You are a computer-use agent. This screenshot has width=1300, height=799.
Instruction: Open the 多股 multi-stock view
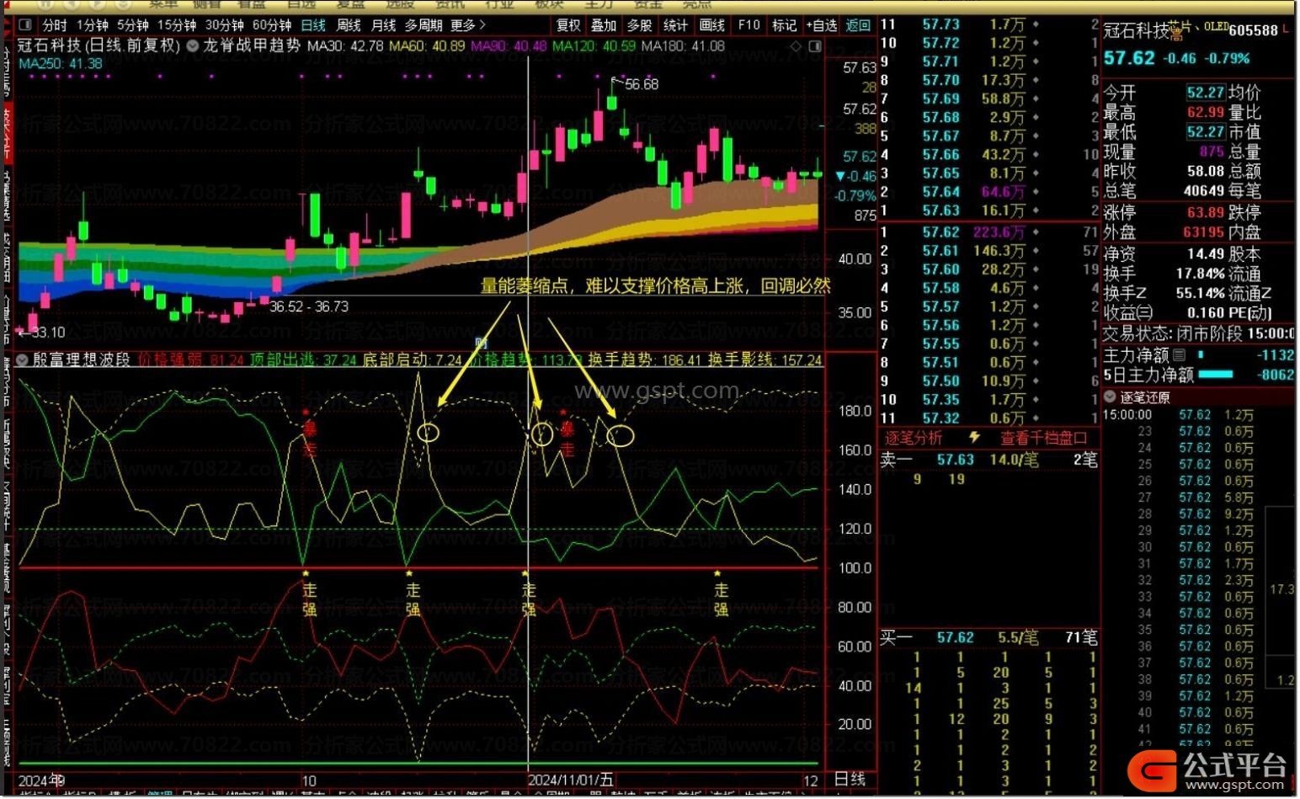[x=639, y=25]
